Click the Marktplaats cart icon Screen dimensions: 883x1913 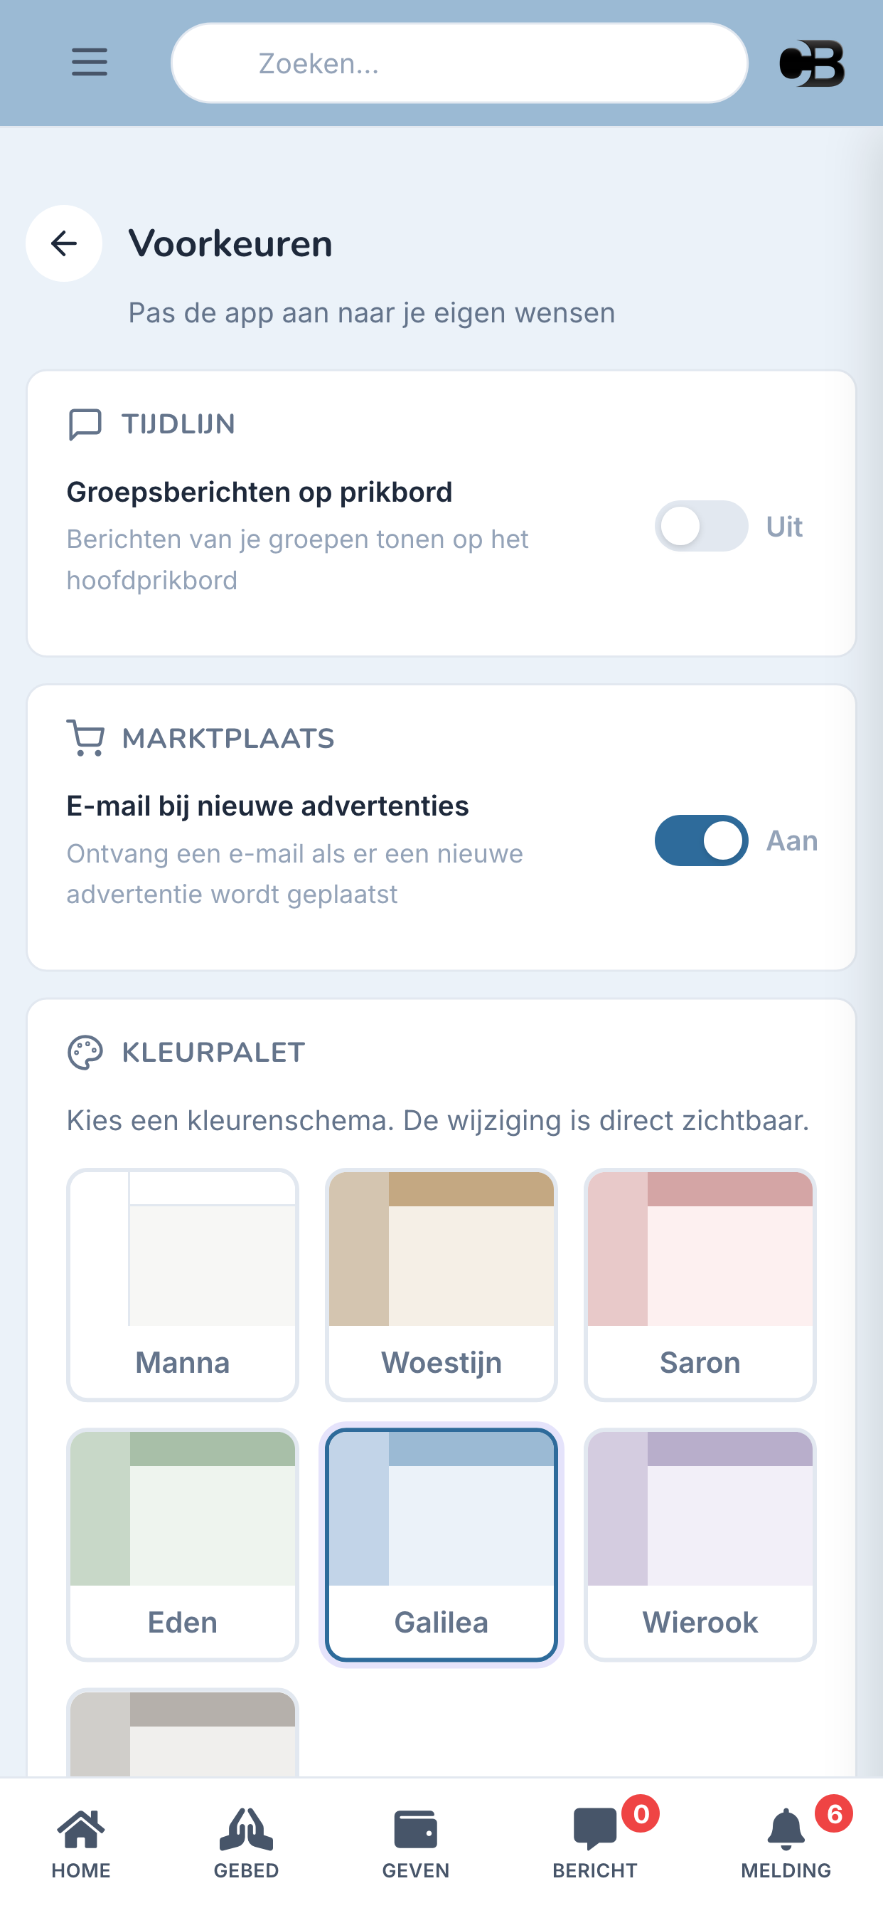pyautogui.click(x=85, y=738)
